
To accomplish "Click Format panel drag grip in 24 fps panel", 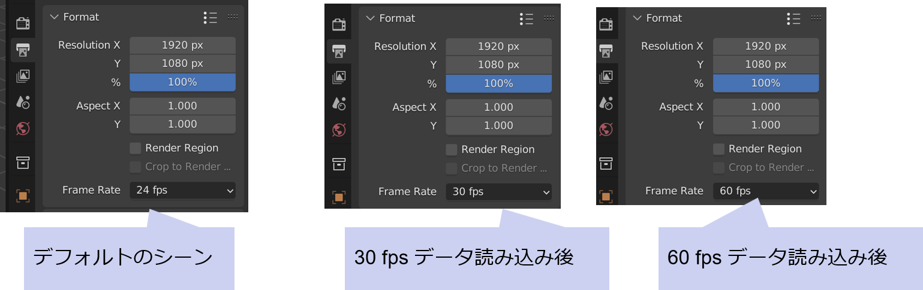I will [x=233, y=17].
